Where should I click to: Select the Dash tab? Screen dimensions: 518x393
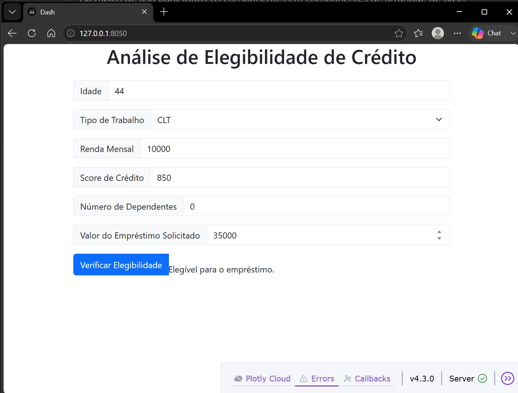tap(88, 12)
